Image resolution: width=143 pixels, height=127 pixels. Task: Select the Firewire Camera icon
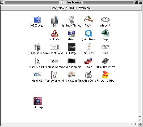click(x=88, y=75)
